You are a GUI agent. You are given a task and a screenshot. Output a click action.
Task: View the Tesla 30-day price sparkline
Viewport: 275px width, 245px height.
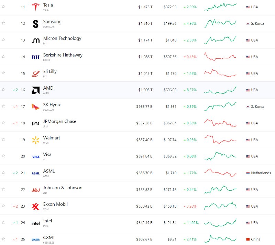pyautogui.click(x=220, y=7)
